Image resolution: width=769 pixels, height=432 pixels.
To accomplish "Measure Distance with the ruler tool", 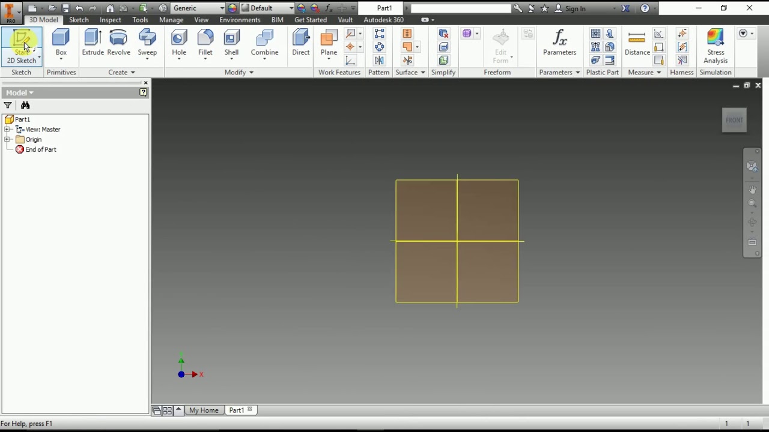I will click(x=637, y=43).
